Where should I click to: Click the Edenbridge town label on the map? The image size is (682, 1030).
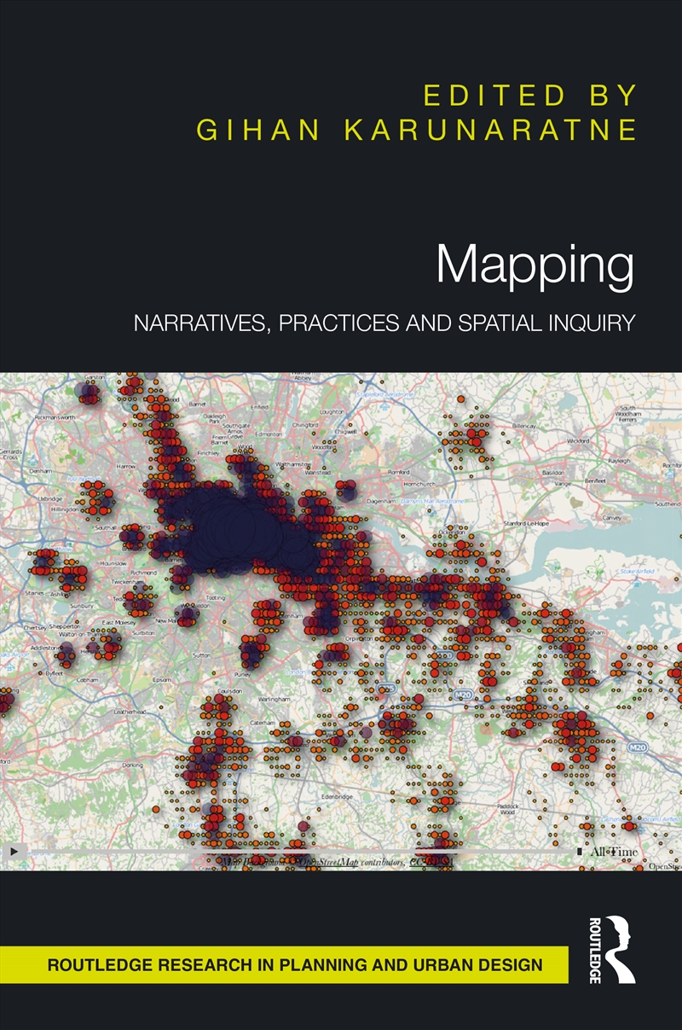(x=337, y=797)
